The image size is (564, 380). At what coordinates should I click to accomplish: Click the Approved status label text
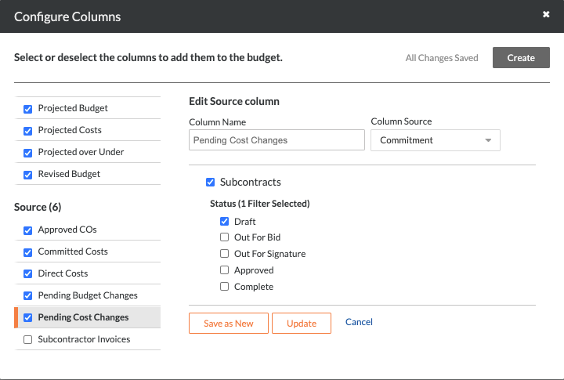pyautogui.click(x=254, y=270)
